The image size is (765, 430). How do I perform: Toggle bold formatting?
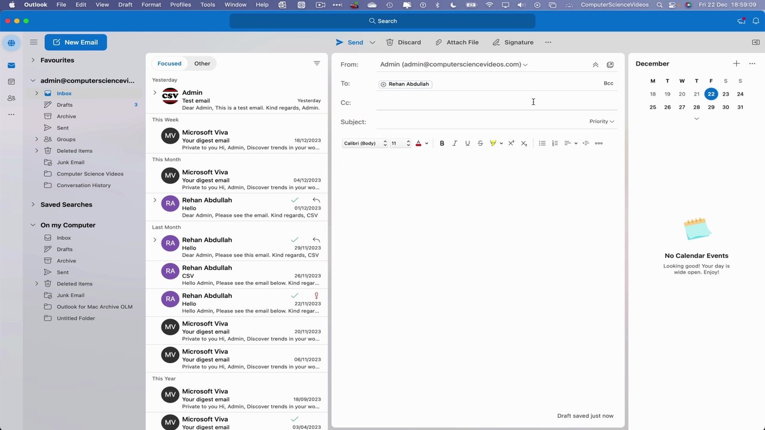coord(442,143)
